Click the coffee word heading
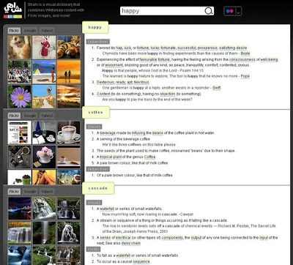The height and width of the screenshot is (265, 293). click(x=96, y=112)
